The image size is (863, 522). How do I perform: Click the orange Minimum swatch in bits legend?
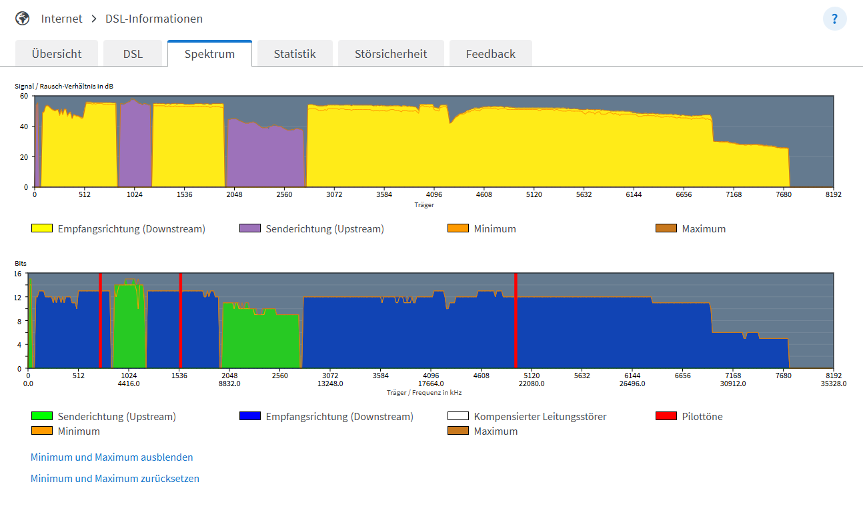pyautogui.click(x=42, y=431)
